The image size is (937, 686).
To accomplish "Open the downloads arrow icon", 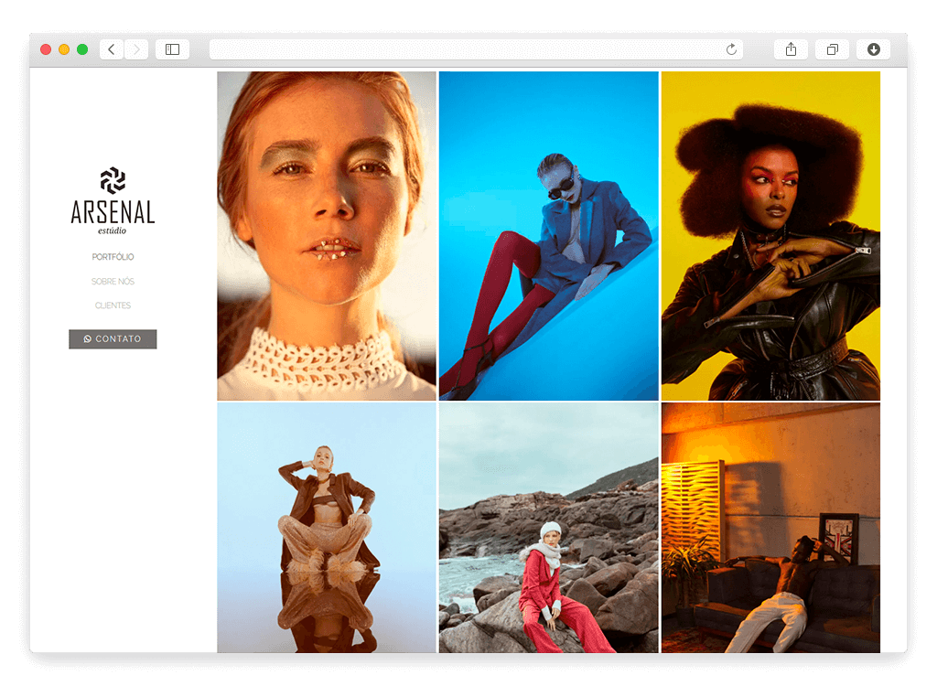I will tap(873, 49).
